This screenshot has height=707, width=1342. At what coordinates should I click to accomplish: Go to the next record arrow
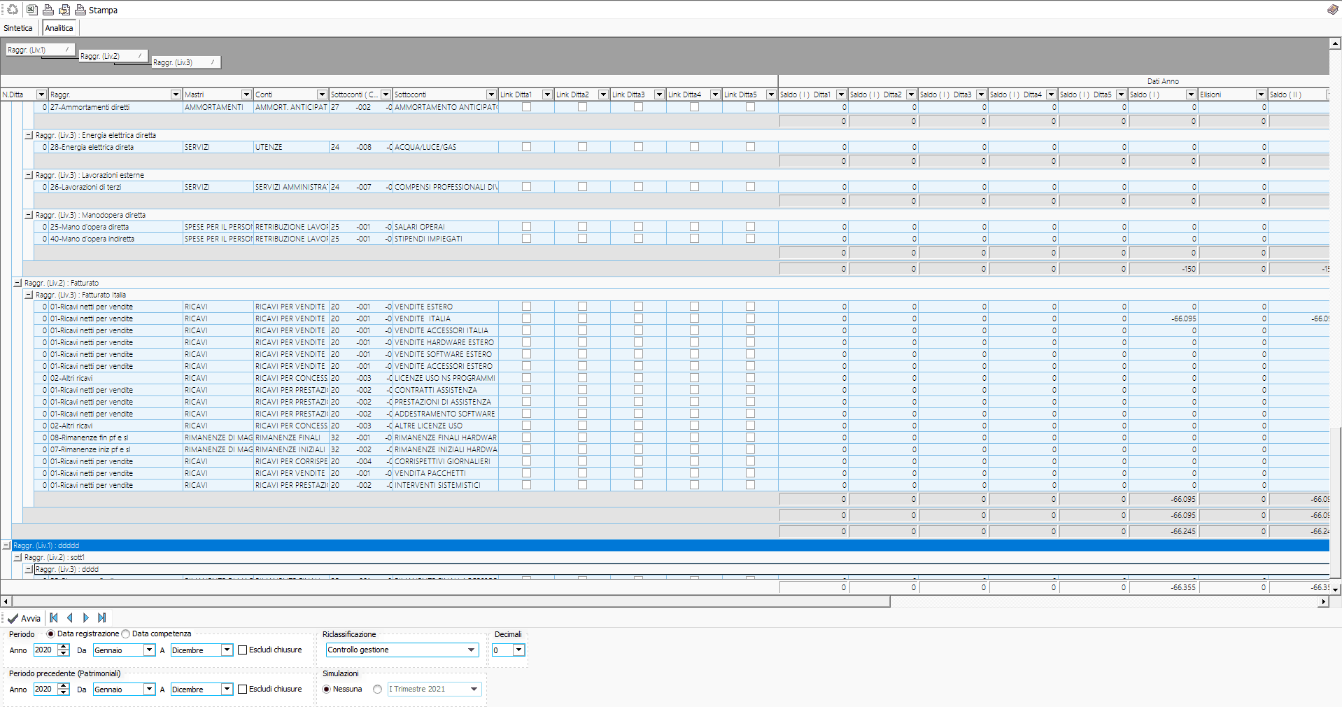click(x=86, y=618)
